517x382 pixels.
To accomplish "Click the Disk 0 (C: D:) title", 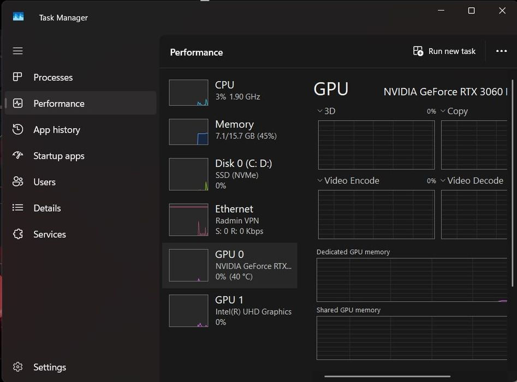I will [x=243, y=164].
